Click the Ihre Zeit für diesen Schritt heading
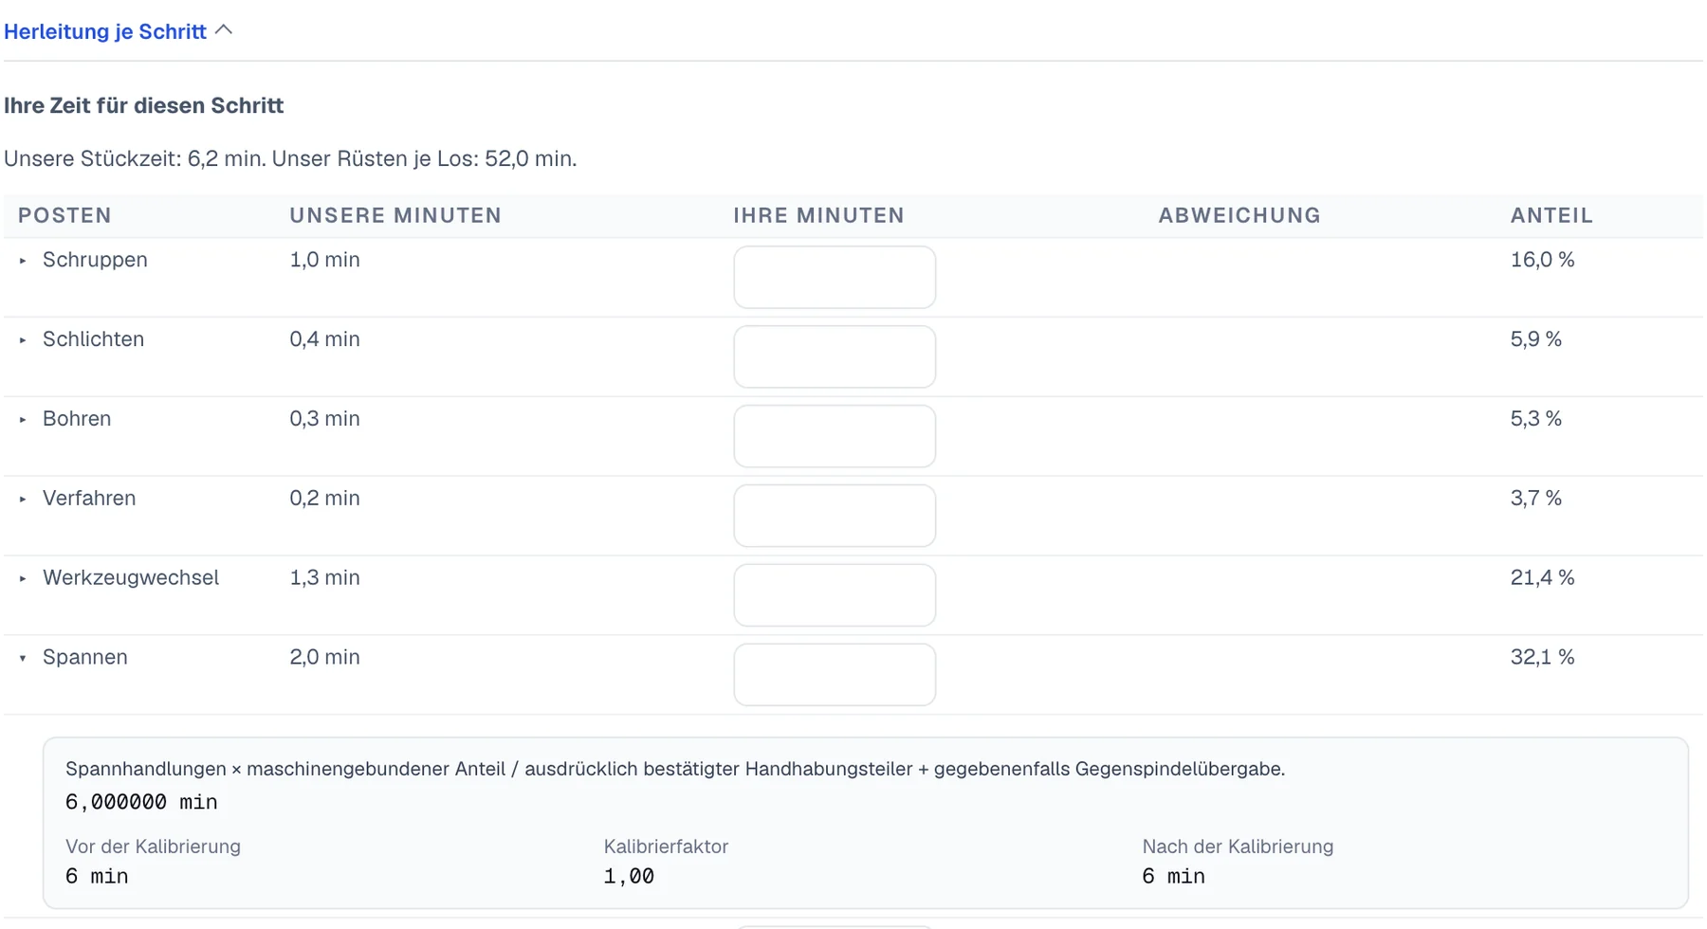The width and height of the screenshot is (1707, 929). click(x=144, y=105)
